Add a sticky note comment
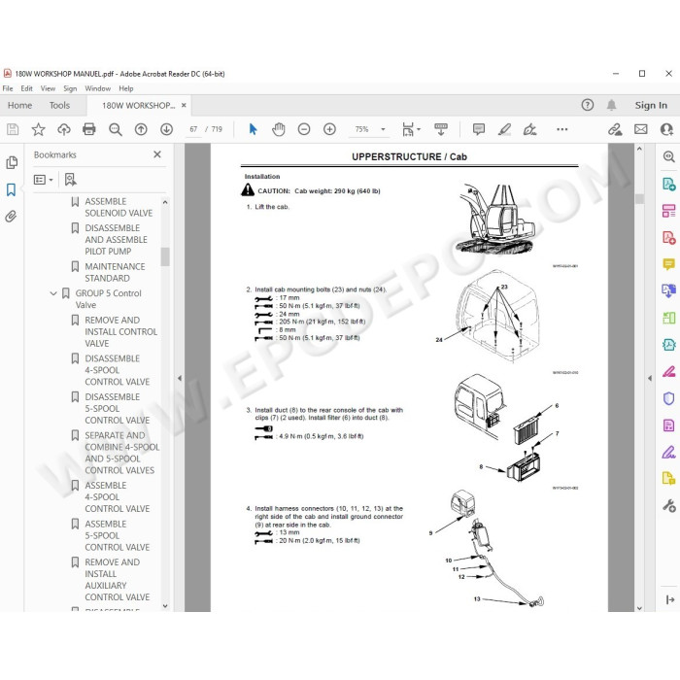This screenshot has width=680, height=680. (479, 129)
